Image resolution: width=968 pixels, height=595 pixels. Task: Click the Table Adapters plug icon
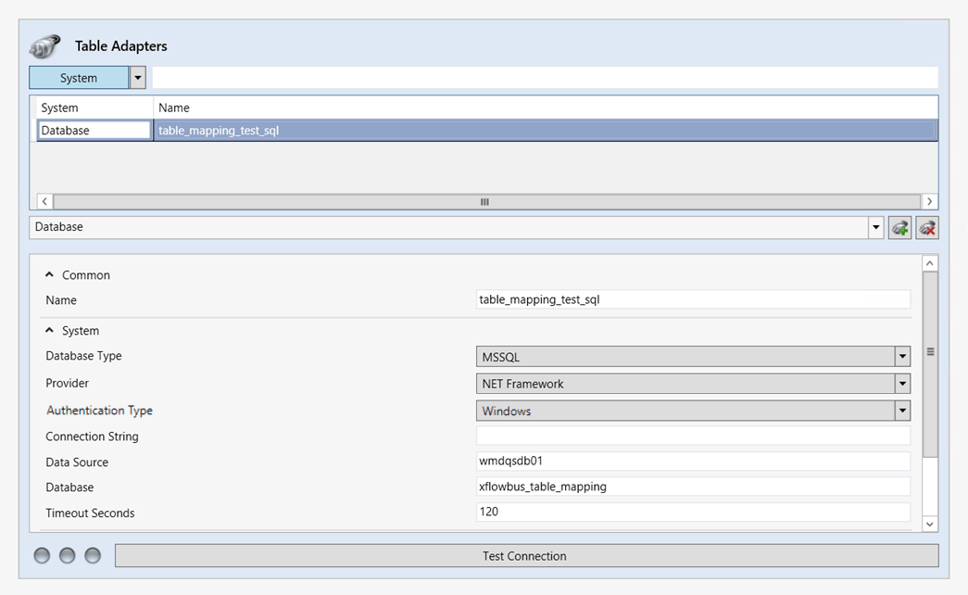[x=44, y=45]
